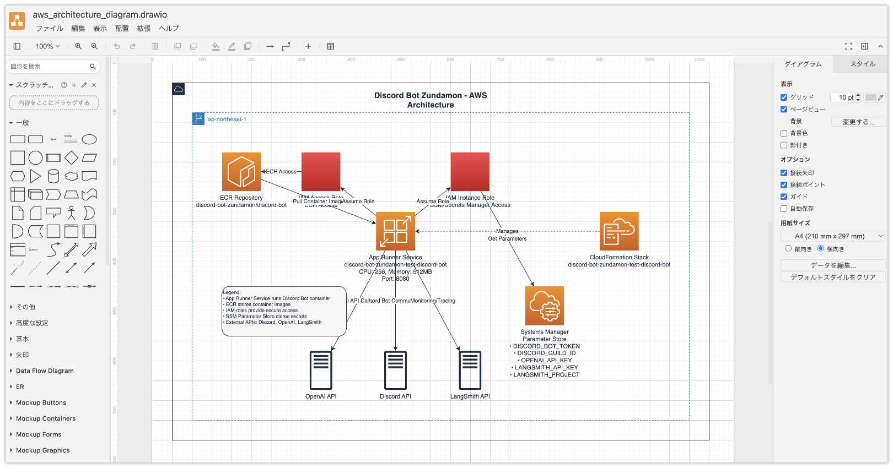Open the 配置 menu
893x468 pixels.
tap(122, 29)
